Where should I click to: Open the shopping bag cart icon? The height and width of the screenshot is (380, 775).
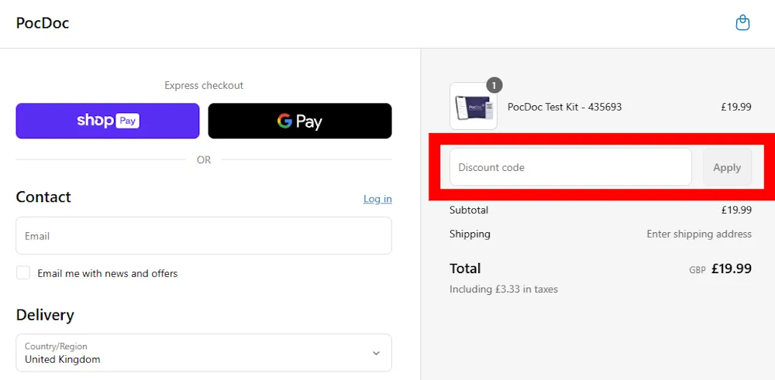[x=742, y=23]
